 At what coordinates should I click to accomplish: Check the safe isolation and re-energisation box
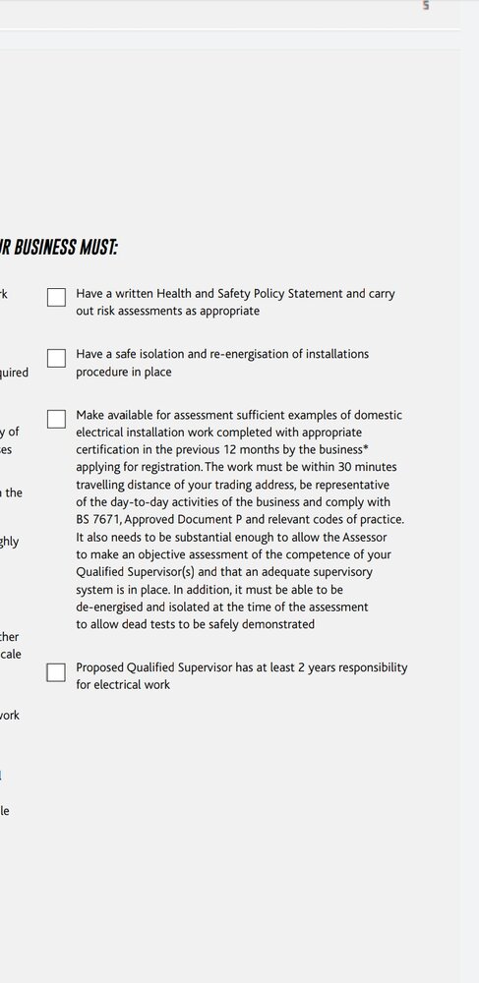[x=56, y=358]
